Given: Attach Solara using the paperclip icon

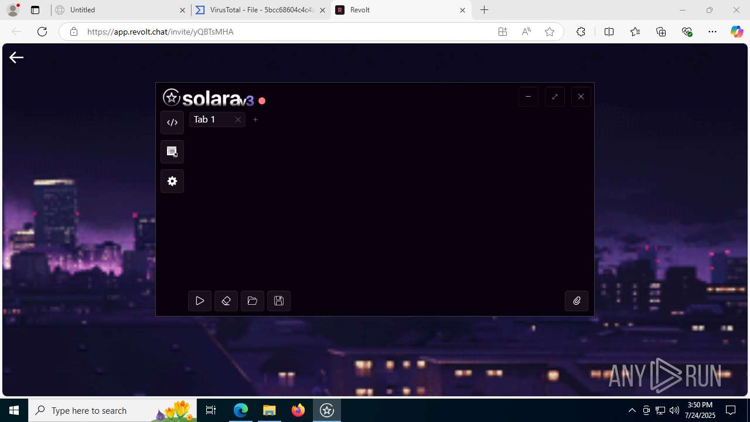Looking at the screenshot, I should tap(577, 301).
